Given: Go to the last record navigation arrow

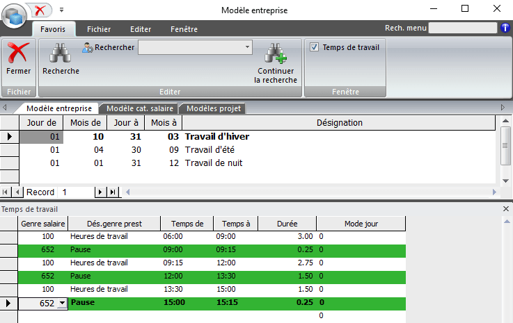Looking at the screenshot, I should 113,192.
